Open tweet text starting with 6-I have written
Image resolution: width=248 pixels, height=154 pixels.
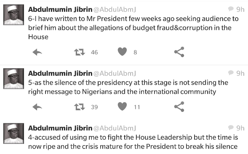point(133,28)
